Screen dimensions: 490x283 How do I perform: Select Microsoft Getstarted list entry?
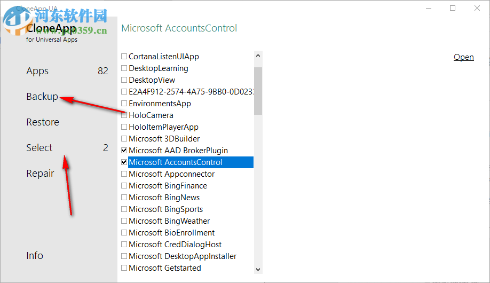pyautogui.click(x=165, y=268)
